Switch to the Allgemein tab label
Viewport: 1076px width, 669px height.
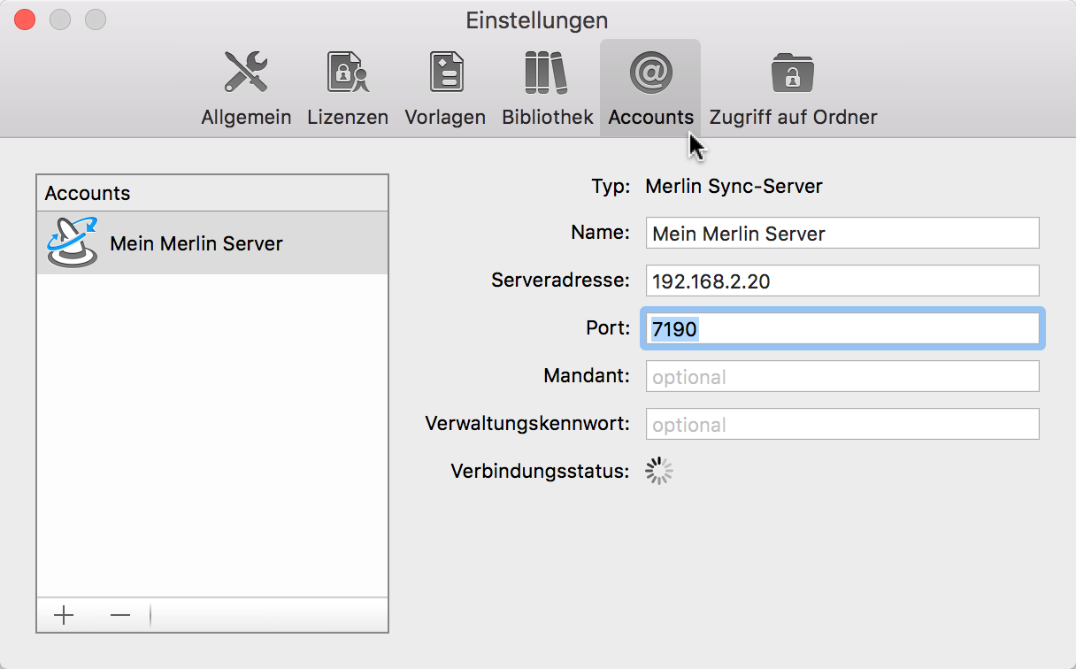coord(246,117)
